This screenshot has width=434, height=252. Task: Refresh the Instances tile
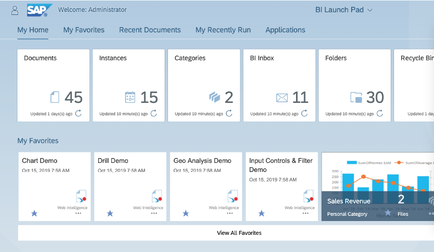pyautogui.click(x=154, y=113)
